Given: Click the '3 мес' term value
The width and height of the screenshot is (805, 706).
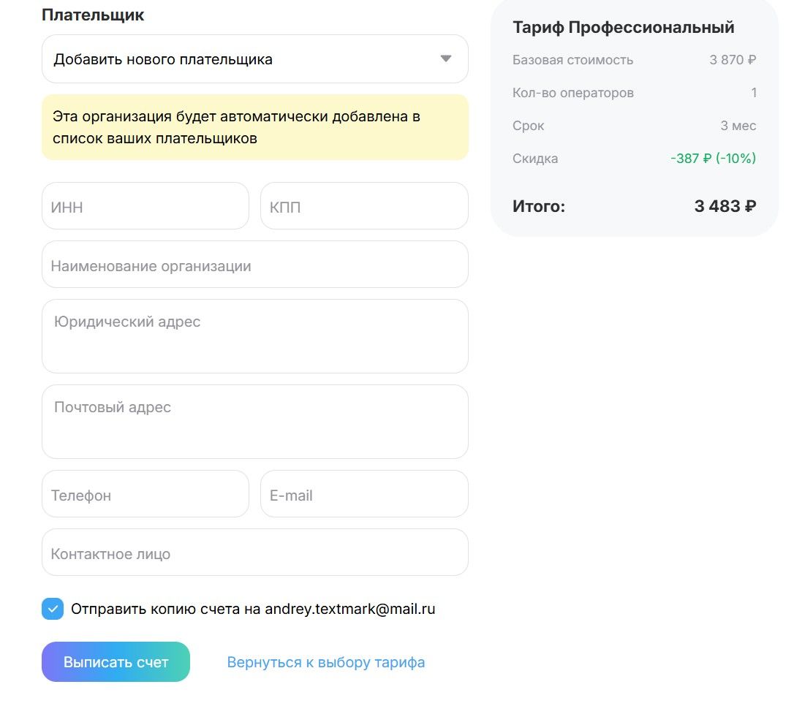Looking at the screenshot, I should 738,126.
